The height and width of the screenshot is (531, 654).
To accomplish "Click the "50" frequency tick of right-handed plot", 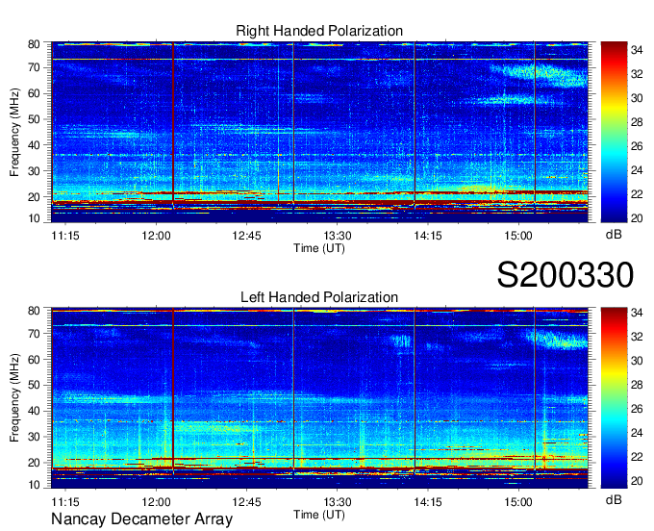I will point(34,119).
